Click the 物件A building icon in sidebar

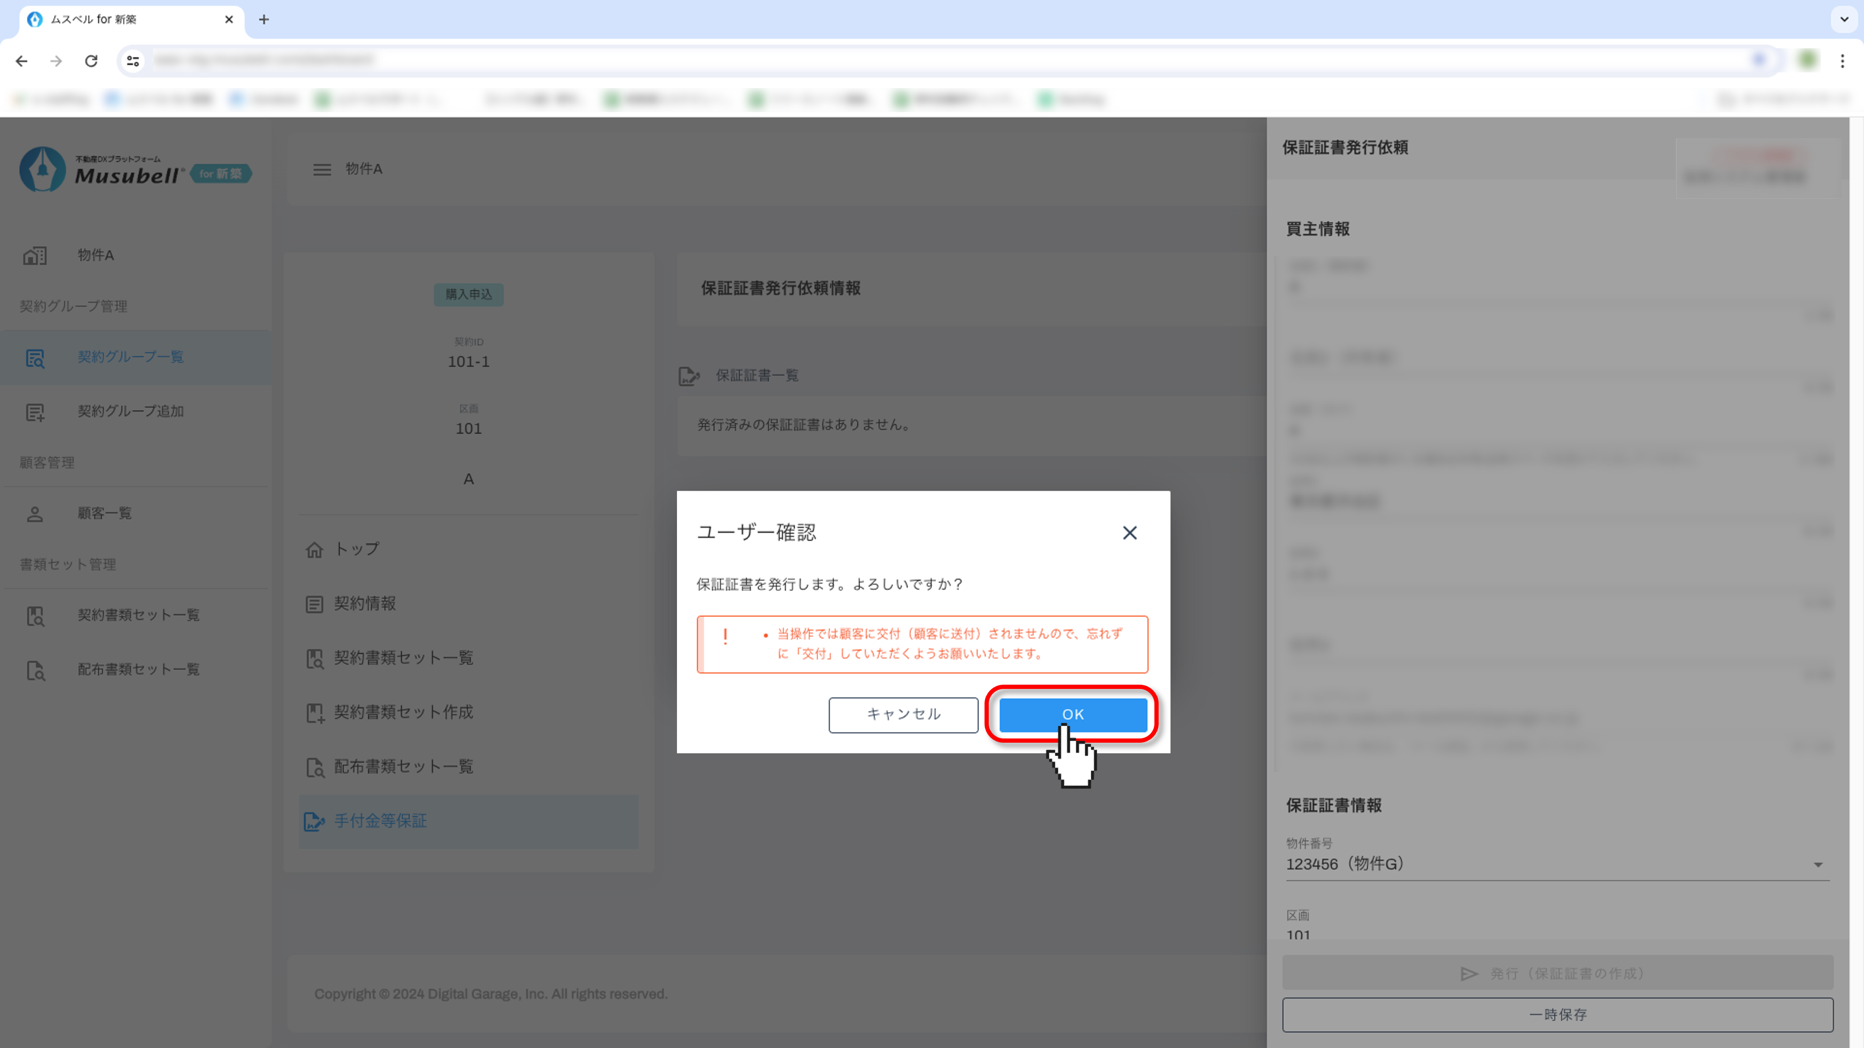click(35, 255)
